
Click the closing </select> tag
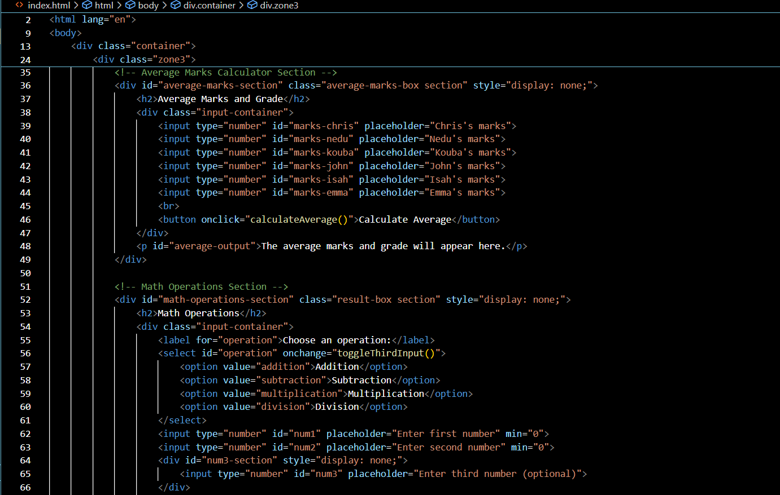tap(182, 421)
